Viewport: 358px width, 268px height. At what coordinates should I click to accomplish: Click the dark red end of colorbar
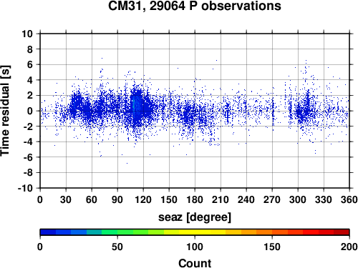coord(342,232)
